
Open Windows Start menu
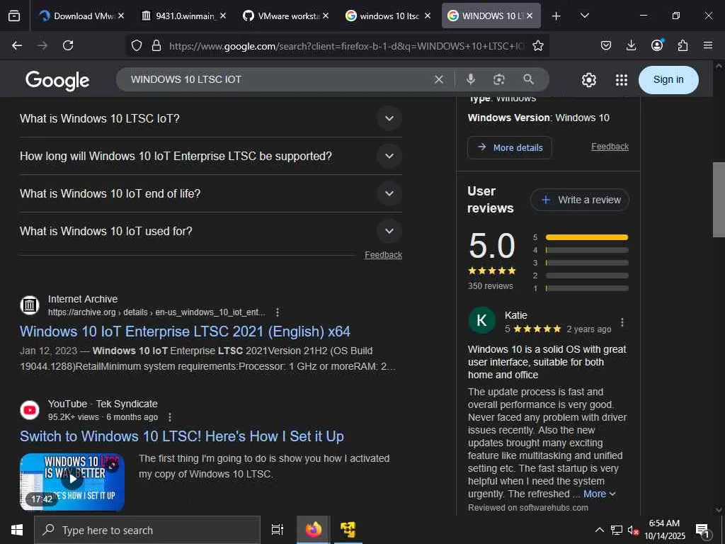pos(17,530)
